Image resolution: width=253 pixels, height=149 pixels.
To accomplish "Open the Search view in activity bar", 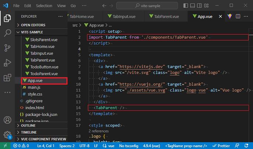I will coord(7,33).
